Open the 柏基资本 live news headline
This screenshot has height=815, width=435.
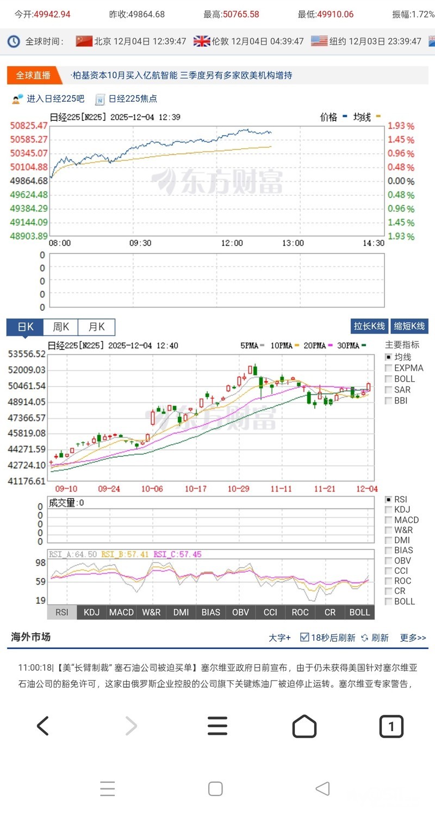coord(182,75)
